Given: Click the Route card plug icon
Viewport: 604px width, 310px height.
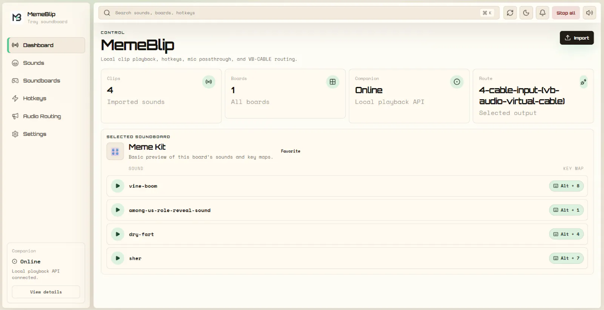Looking at the screenshot, I should point(584,82).
